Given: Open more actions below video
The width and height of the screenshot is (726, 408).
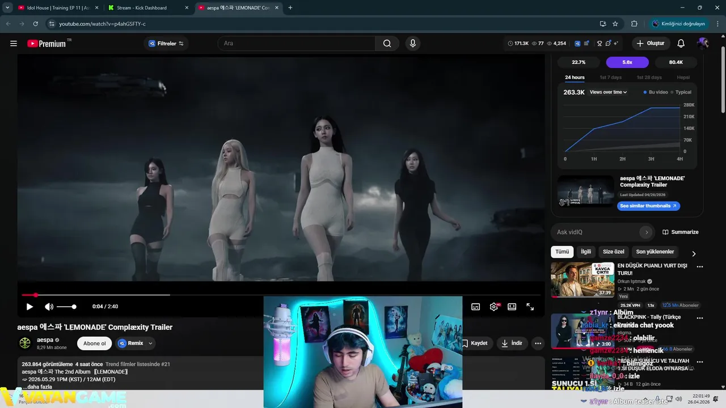Looking at the screenshot, I should point(538,343).
